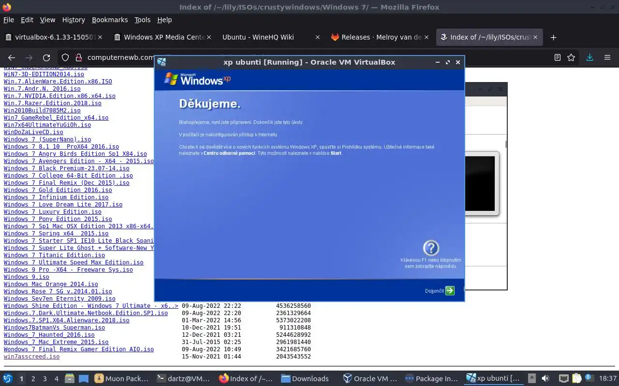Close the virtualbox-6.1.33 tab
The image size is (619, 386).
(x=101, y=37)
